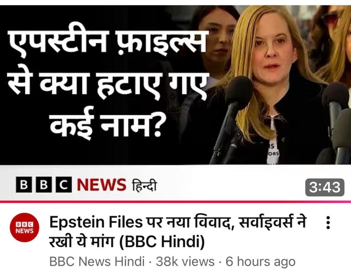Click the black BBC blocks logo in banner
Screen dimensions: 351x276
coord(44,184)
